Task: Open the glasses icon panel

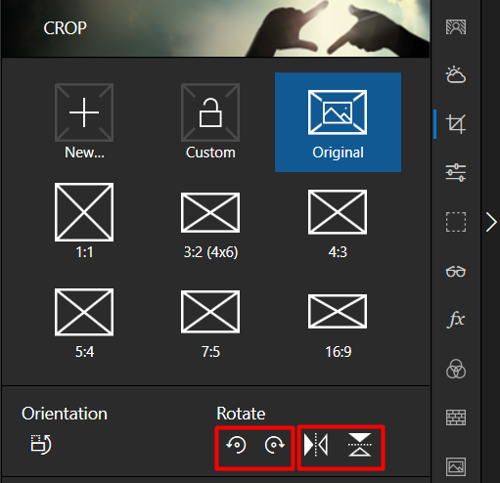Action: 456,271
